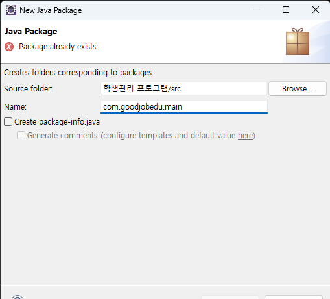The image size is (330, 299).
Task: Click the red error icon beside message
Action: coord(9,47)
